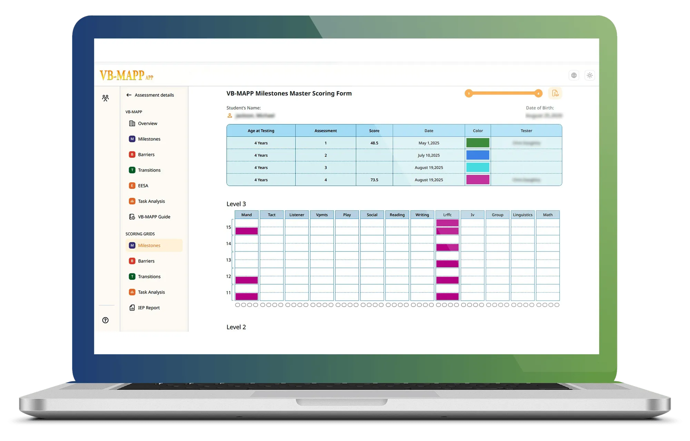
Task: Click step 4 marker on the assessment slider
Action: point(538,94)
